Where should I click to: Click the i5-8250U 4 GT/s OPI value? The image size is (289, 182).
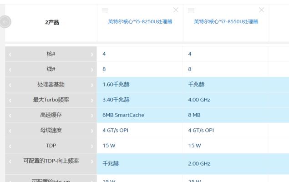click(116, 130)
